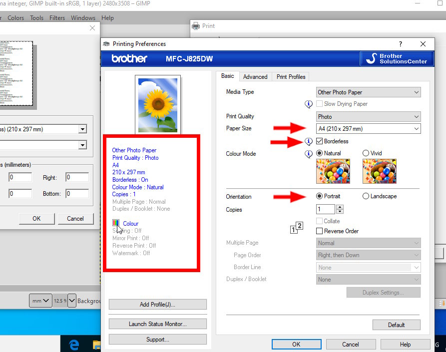This screenshot has width=446, height=352.
Task: Cancel the Printing Preferences dialog
Action: click(x=351, y=345)
